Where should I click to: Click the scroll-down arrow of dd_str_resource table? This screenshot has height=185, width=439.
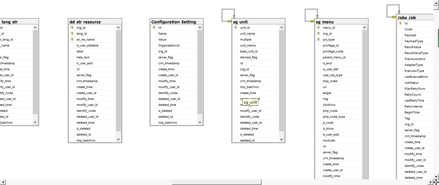(x=119, y=139)
